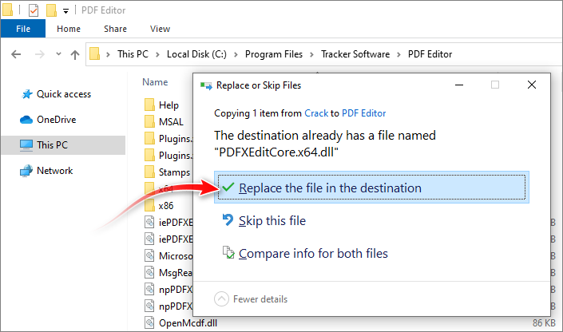Viewport: 563px width, 332px height.
Task: Click the Crack source folder link
Action: coord(316,113)
